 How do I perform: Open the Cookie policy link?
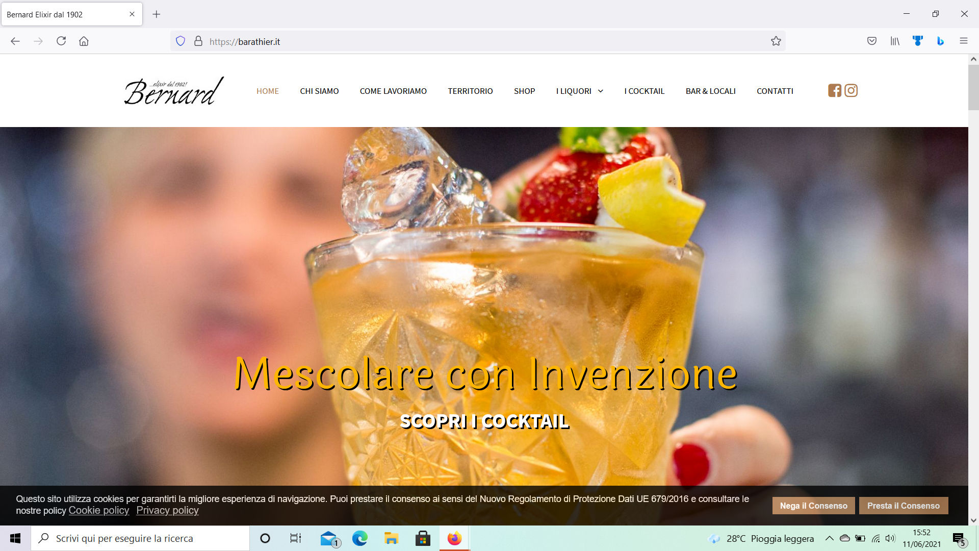98,510
